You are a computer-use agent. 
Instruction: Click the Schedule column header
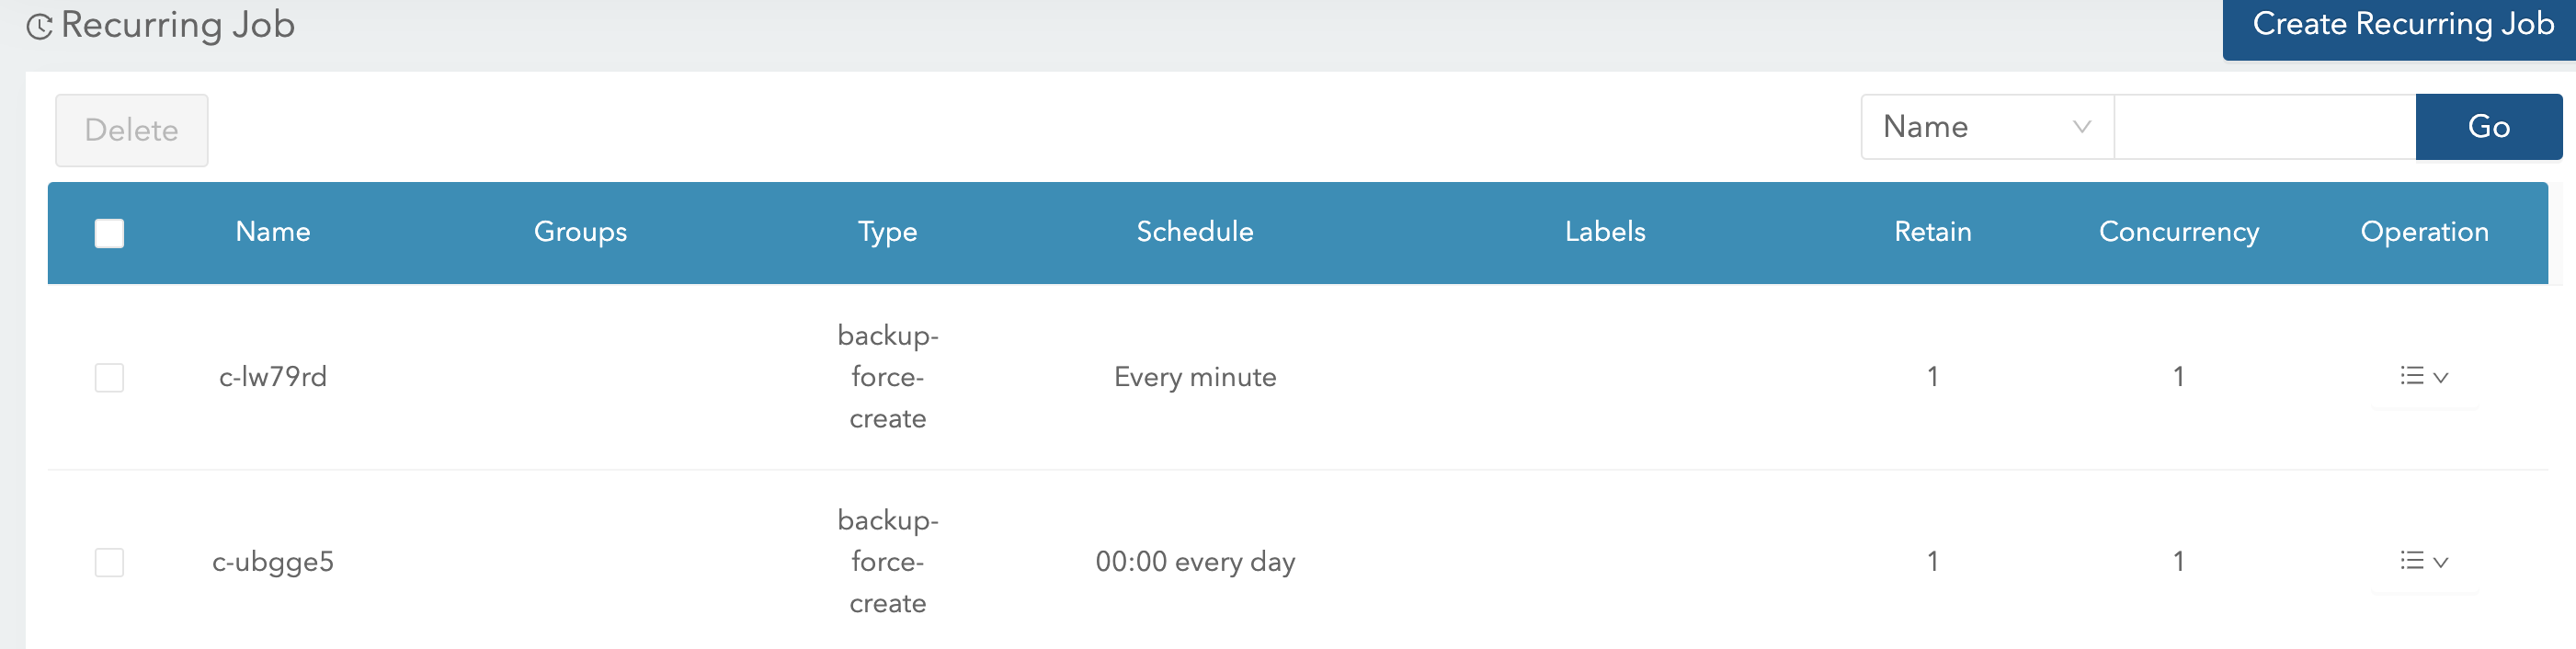(1195, 232)
